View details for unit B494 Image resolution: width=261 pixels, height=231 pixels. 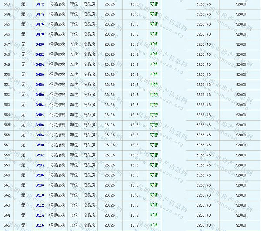click(40, 114)
